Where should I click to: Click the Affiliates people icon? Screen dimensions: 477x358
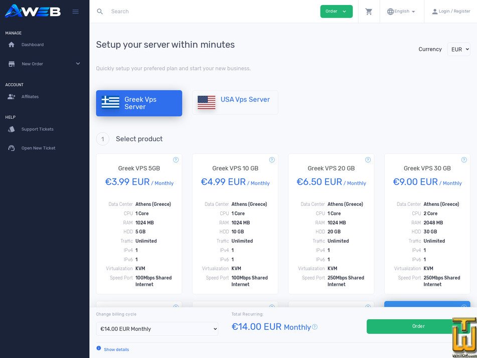point(12,97)
